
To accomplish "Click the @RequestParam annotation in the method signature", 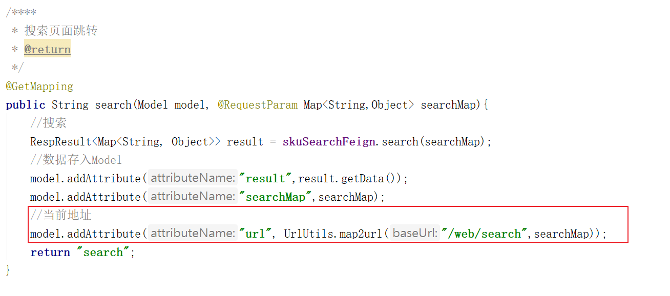I will click(x=257, y=105).
